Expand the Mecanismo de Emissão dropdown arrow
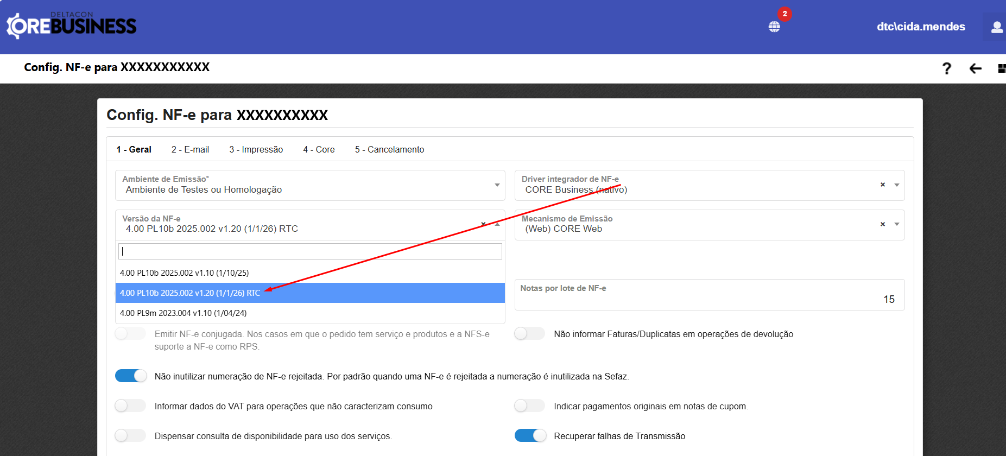Viewport: 1006px width, 456px height. [x=897, y=224]
